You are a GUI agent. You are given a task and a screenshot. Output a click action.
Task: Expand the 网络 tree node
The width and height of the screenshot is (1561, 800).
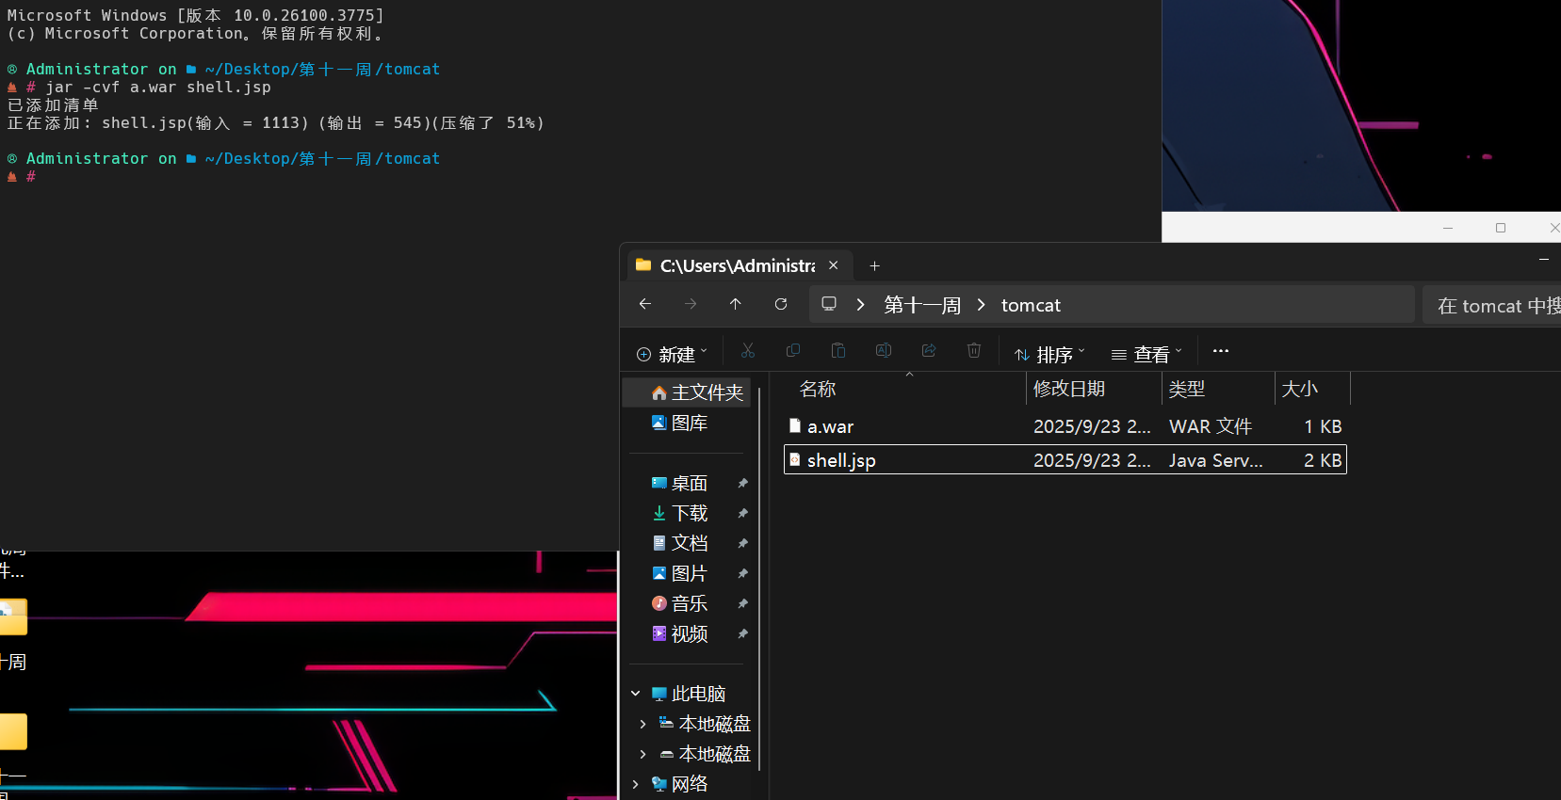point(636,784)
